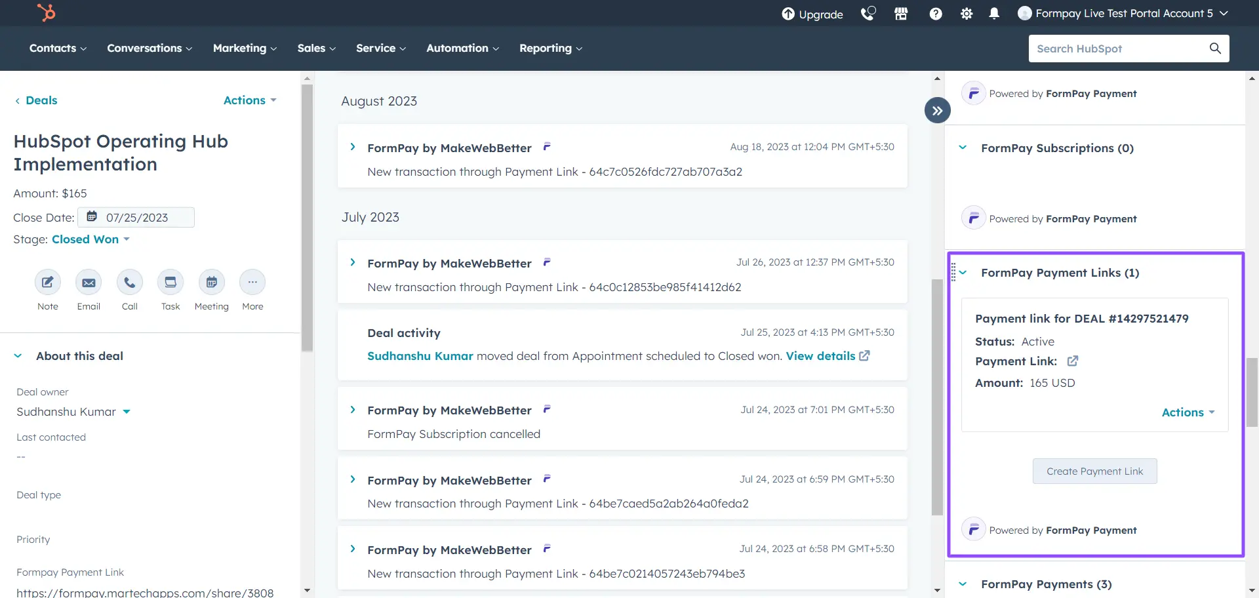Create a Task from the deal toolbar
This screenshot has height=598, width=1259.
[x=170, y=282]
